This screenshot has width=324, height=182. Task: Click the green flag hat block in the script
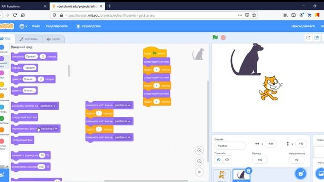[x=155, y=53]
